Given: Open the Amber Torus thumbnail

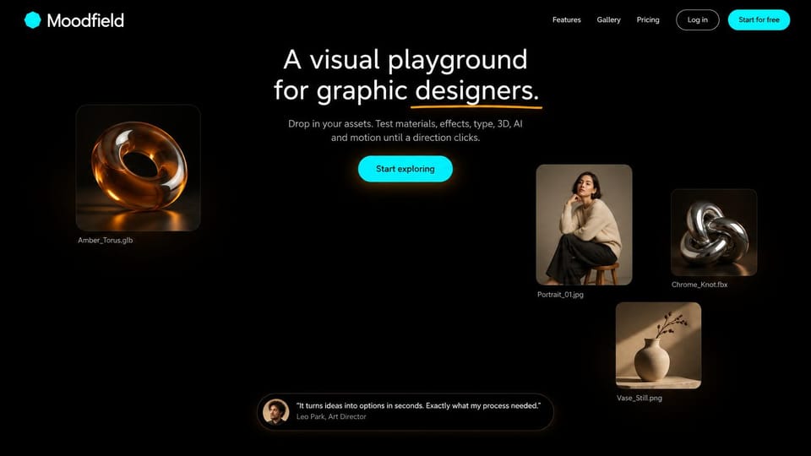Looking at the screenshot, I should tap(138, 168).
